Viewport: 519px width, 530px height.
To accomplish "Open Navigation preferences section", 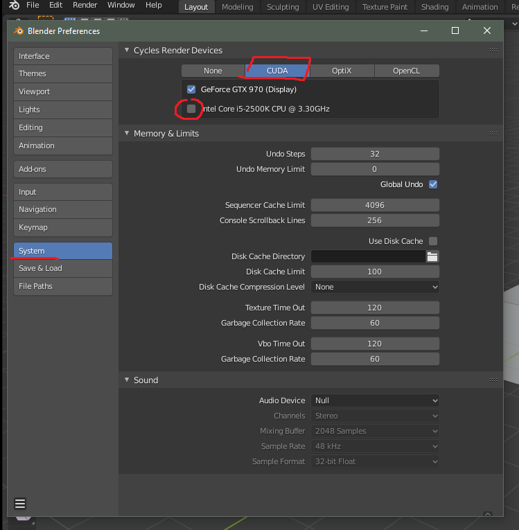I will pyautogui.click(x=63, y=209).
